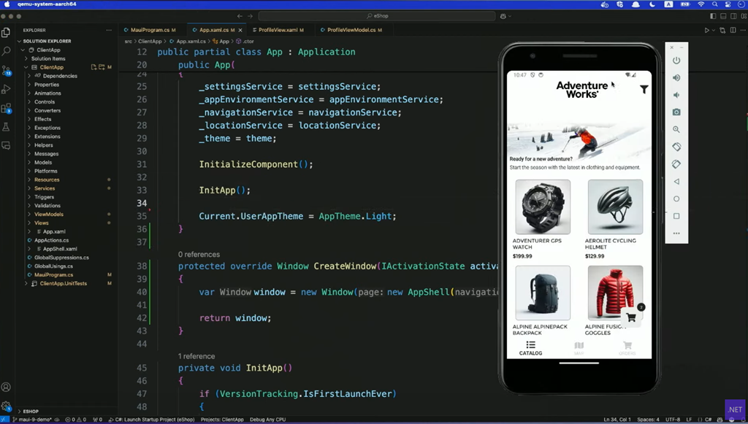748x424 pixels.
Task: Open the Source Control view with badge 13
Action: (x=6, y=71)
